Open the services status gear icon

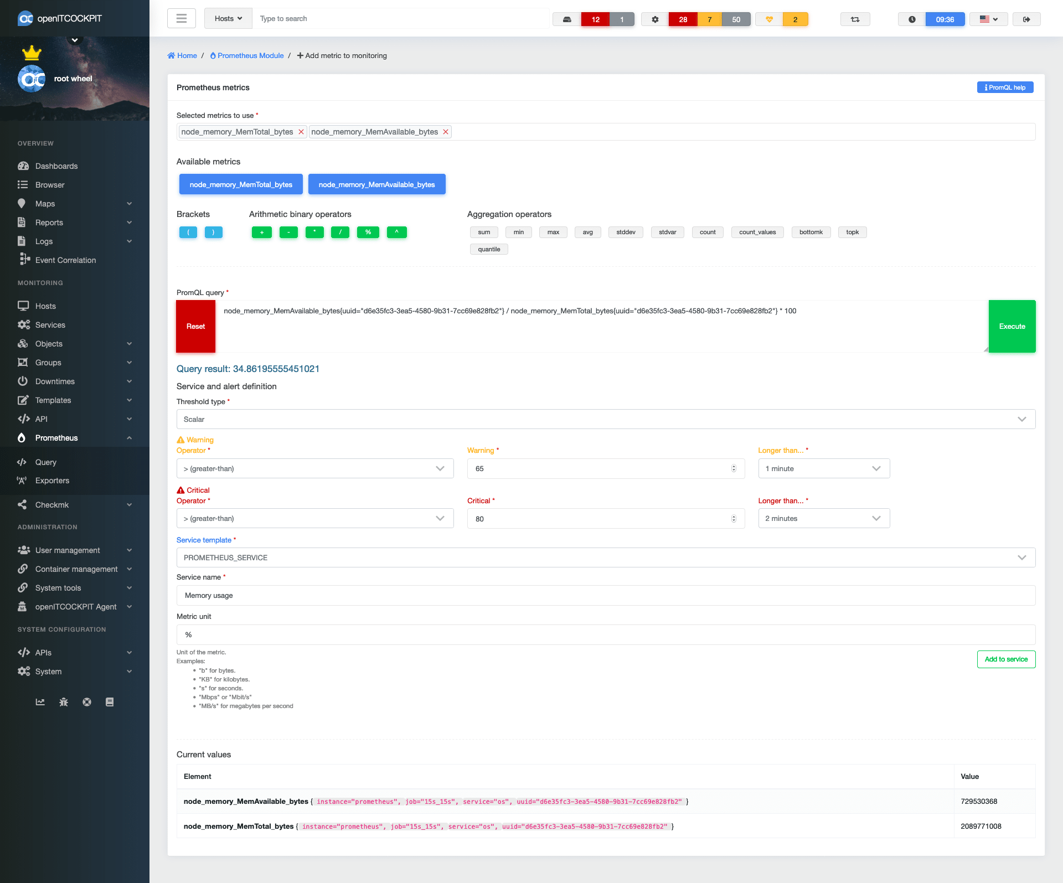(x=655, y=19)
